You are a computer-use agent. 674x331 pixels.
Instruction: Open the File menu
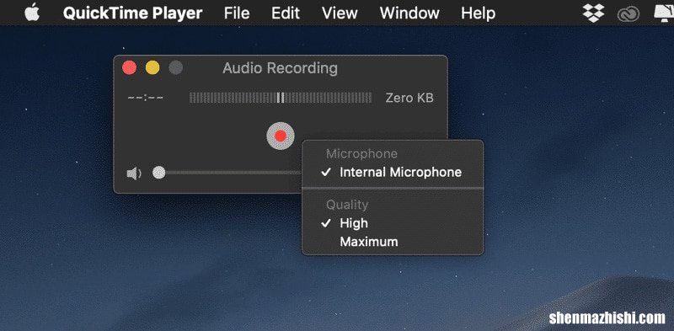pos(237,13)
